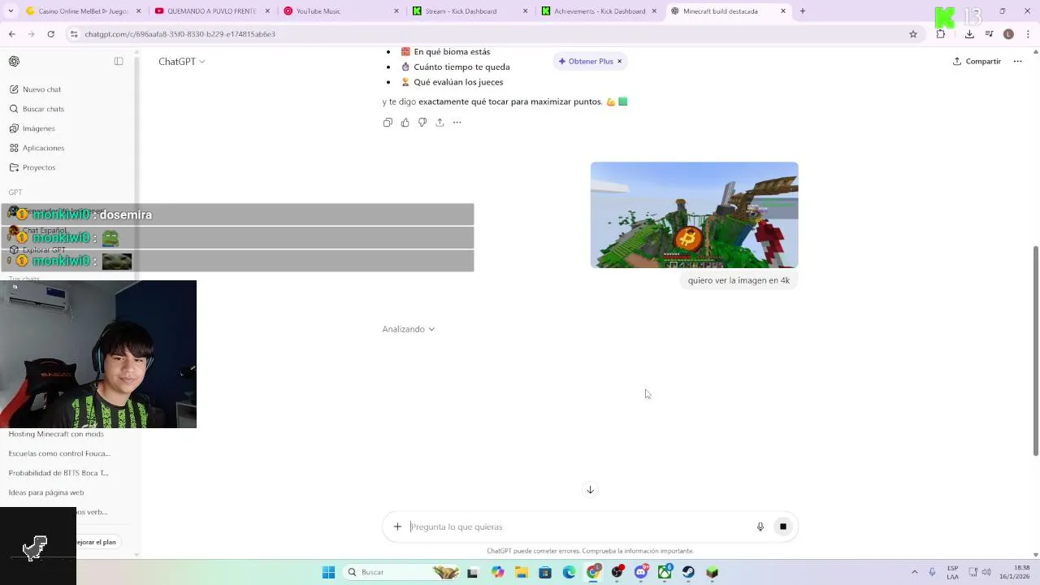Open Xbox app from taskbar
Screen dimensions: 1040x585
tap(665, 572)
